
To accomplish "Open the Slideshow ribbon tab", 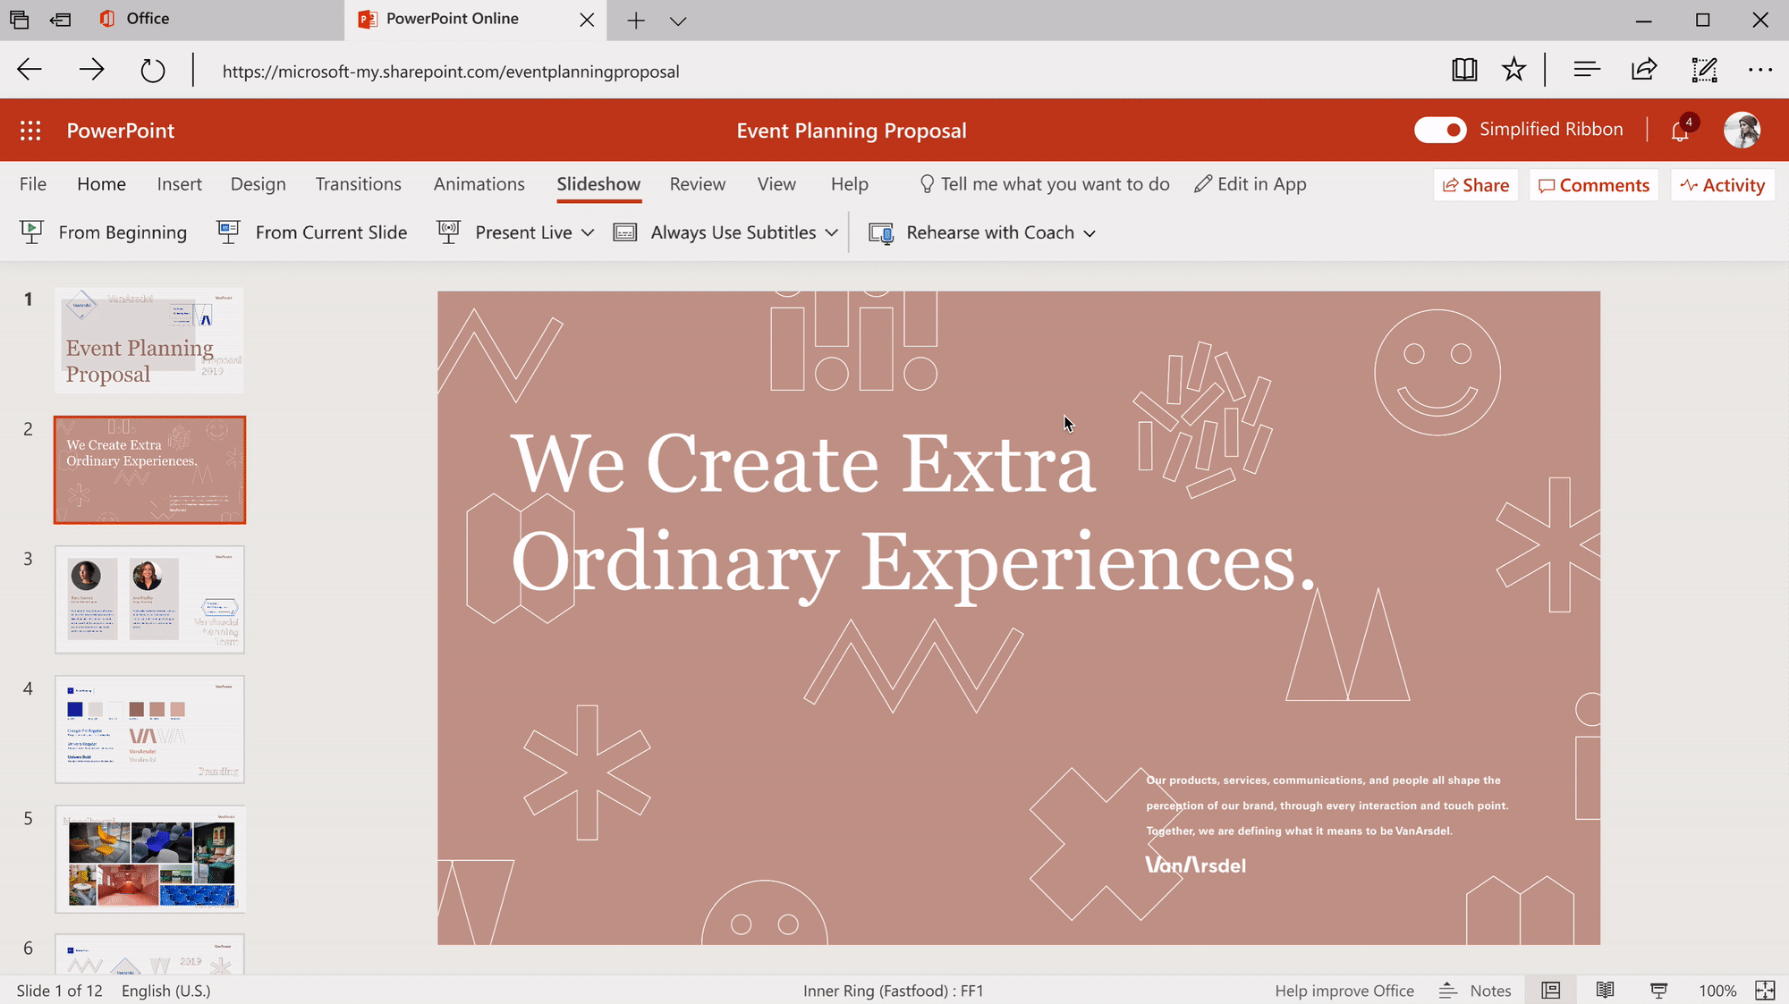I will tap(598, 184).
